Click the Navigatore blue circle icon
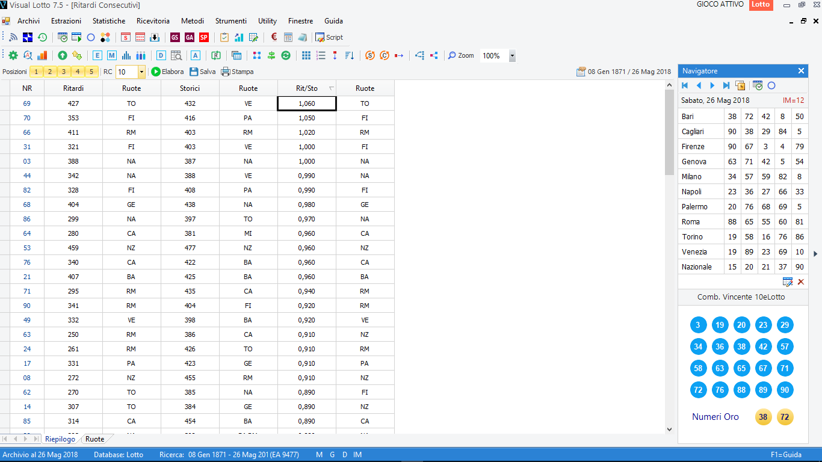Image resolution: width=822 pixels, height=462 pixels. click(771, 85)
